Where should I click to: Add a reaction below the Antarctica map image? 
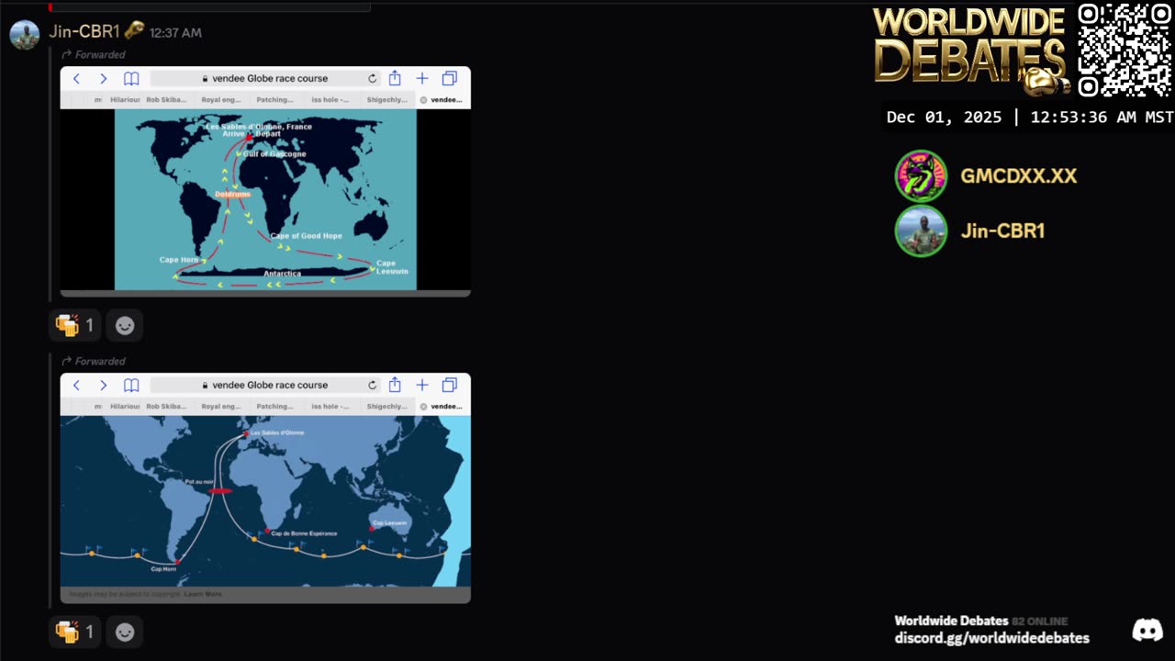pos(125,325)
